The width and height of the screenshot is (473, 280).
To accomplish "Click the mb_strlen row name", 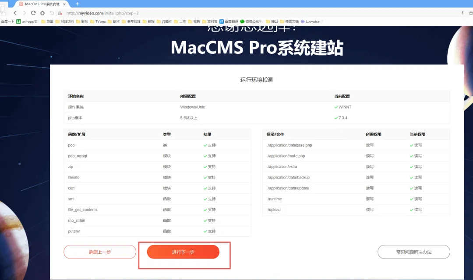I will [x=77, y=220].
